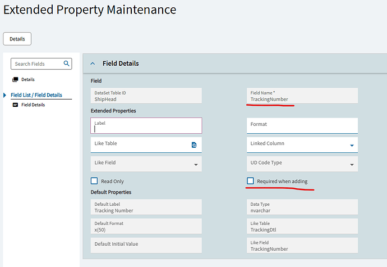Expand the Field List / Field Details node

[5, 95]
